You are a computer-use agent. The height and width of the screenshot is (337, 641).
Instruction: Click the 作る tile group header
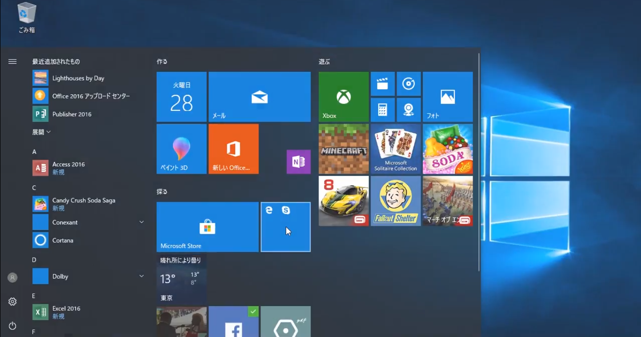click(x=162, y=61)
